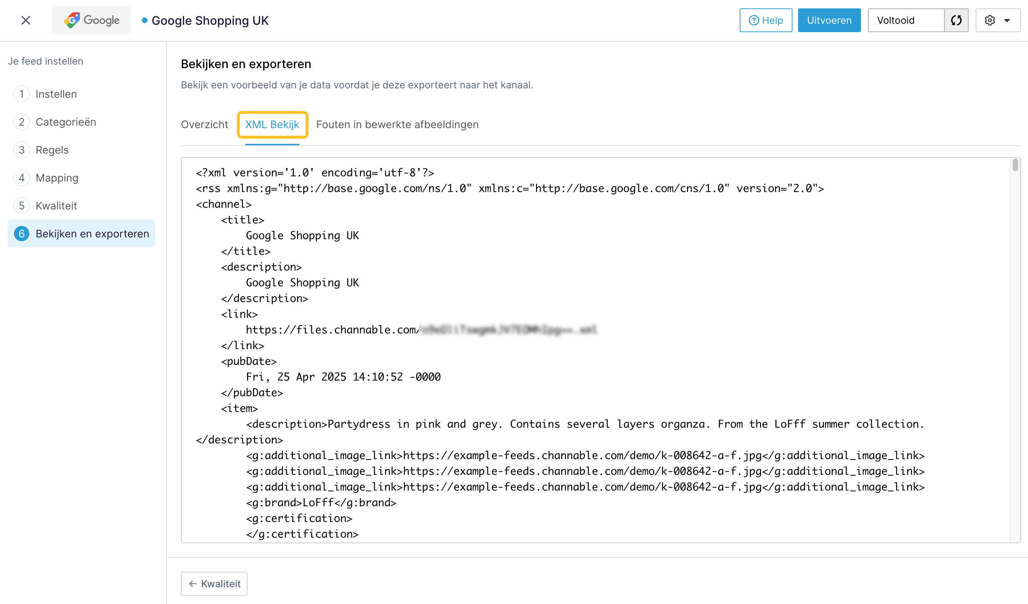Click the opening g:certification tag
This screenshot has width=1028, height=604.
(299, 518)
